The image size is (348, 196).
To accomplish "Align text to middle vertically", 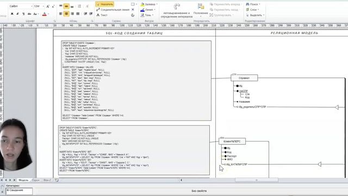I will coord(66,6).
